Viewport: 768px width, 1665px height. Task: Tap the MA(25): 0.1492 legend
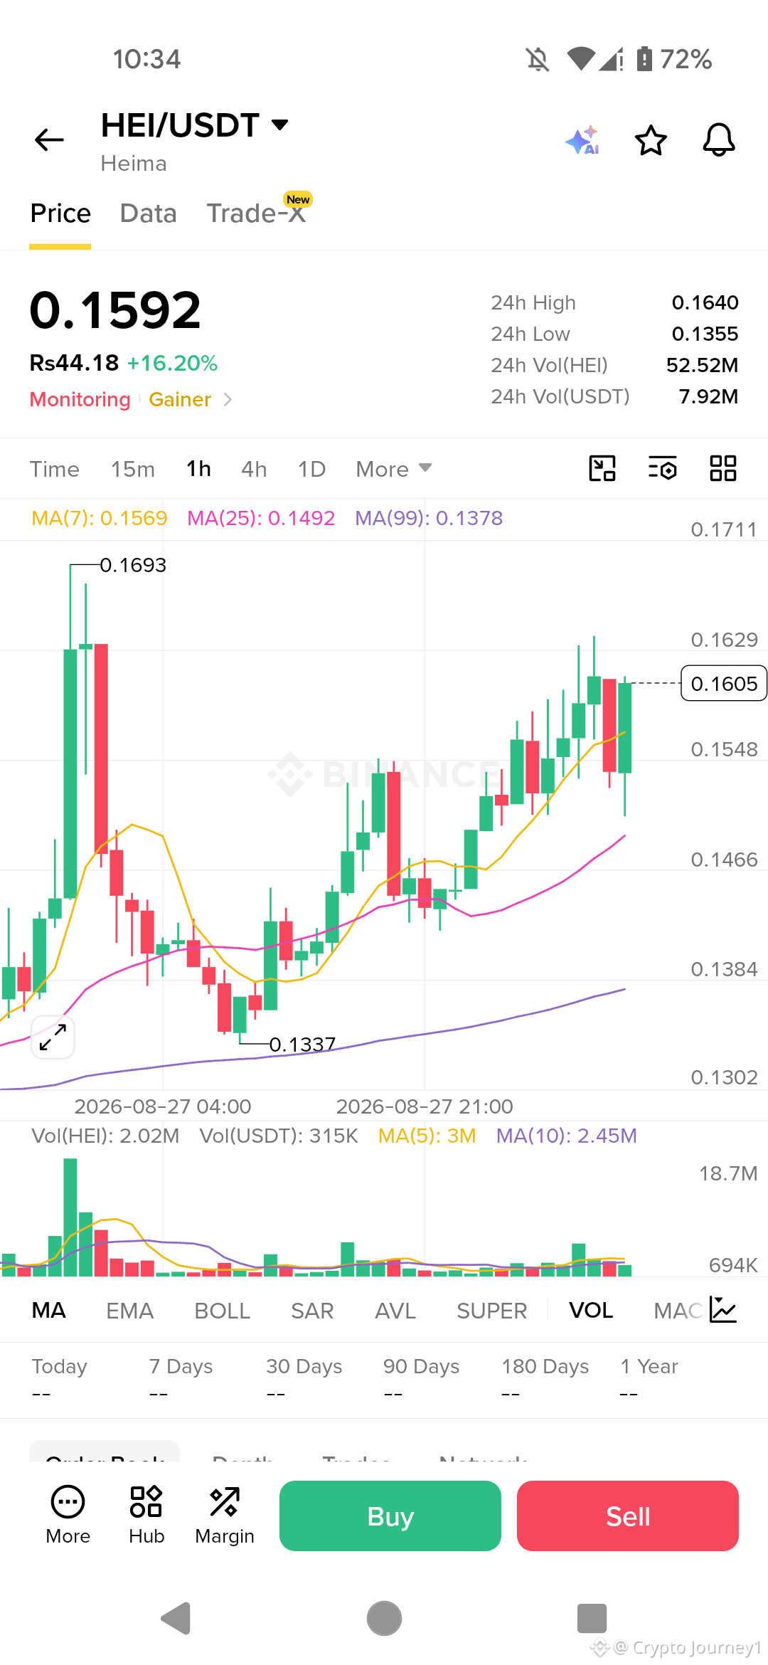click(261, 518)
